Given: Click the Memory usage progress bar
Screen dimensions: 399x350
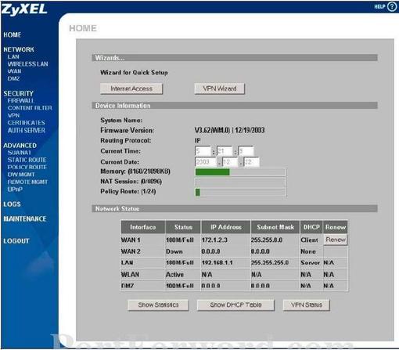Looking at the screenshot, I should [241, 172].
